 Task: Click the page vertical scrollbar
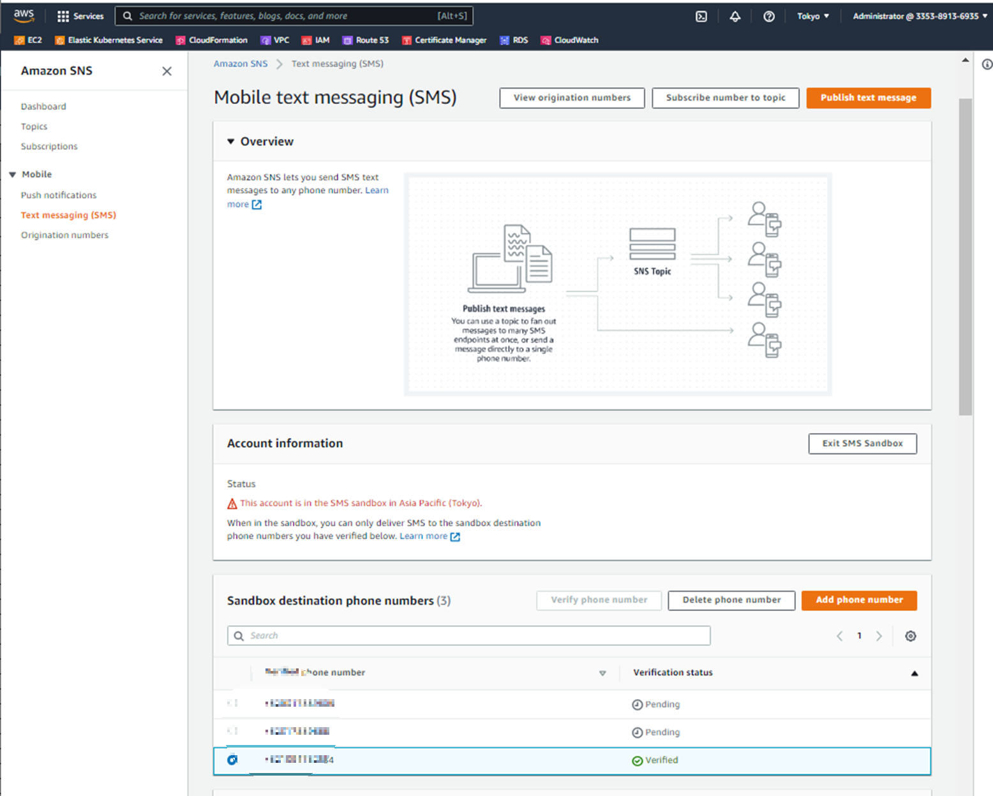(966, 256)
